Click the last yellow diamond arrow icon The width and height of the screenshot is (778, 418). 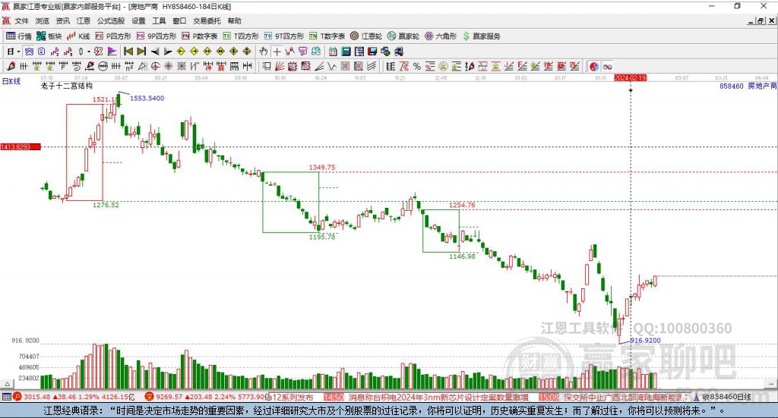(x=247, y=52)
